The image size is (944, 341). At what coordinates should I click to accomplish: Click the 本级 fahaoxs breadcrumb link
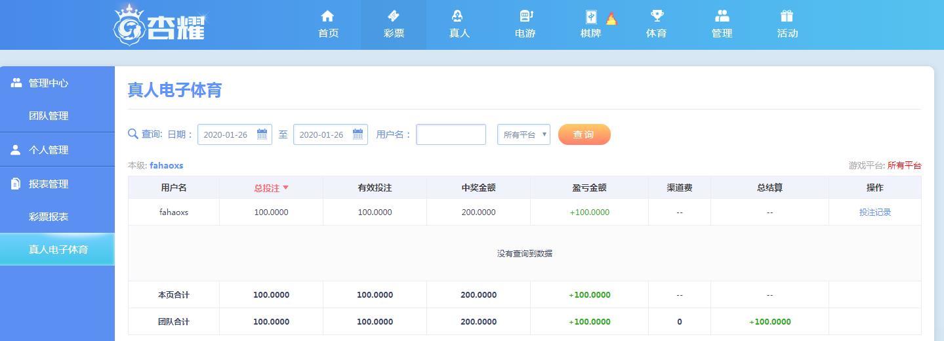click(166, 165)
